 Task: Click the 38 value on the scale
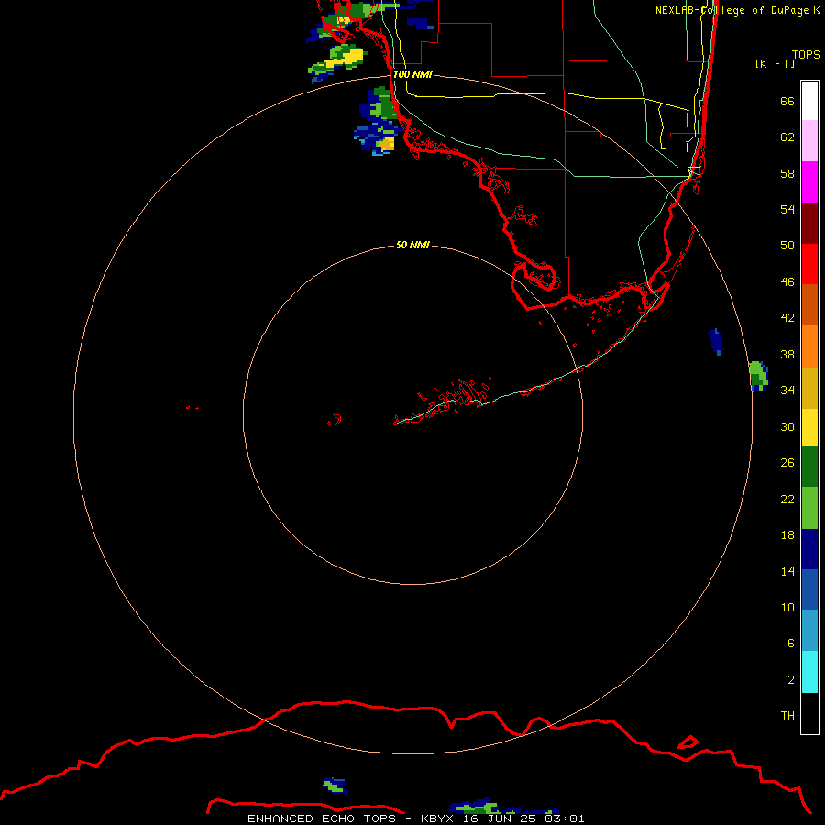787,354
